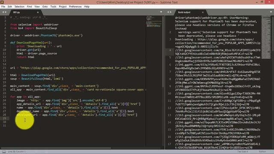Screen dimensions: 274x154
Task: Open the Project menu
Action: [63, 7]
